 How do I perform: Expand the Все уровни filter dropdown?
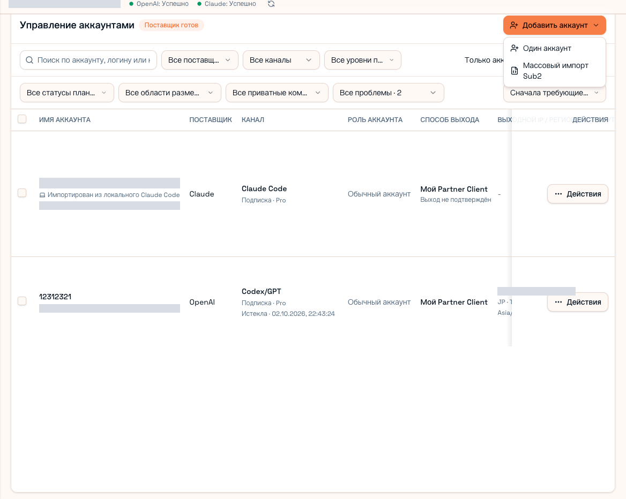pos(362,60)
